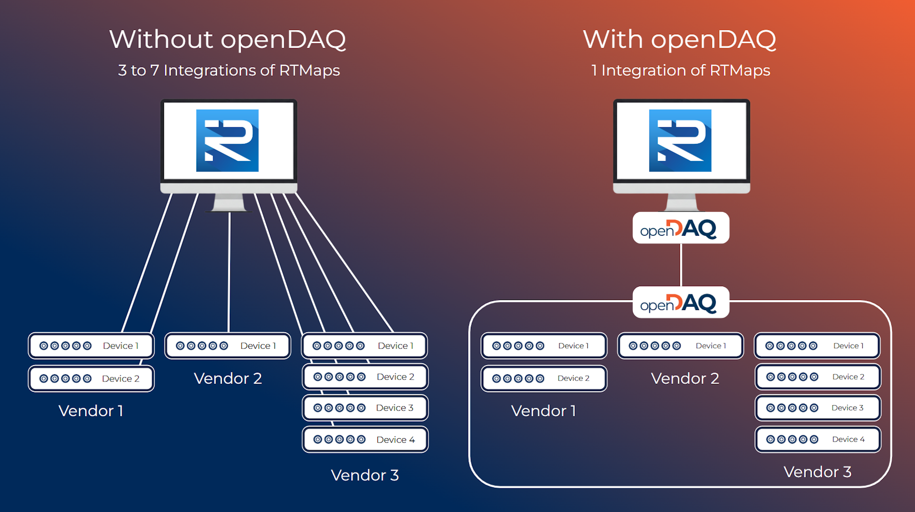915x512 pixels.
Task: Select Vendor 1 Device 2 with openDAQ
Action: [x=544, y=379]
